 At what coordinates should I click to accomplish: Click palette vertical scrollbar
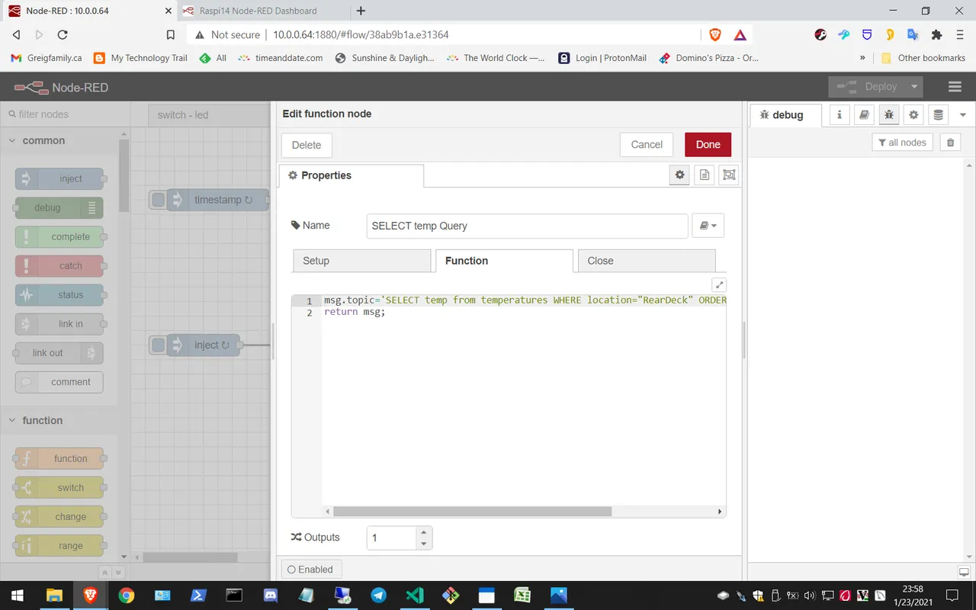point(124,175)
